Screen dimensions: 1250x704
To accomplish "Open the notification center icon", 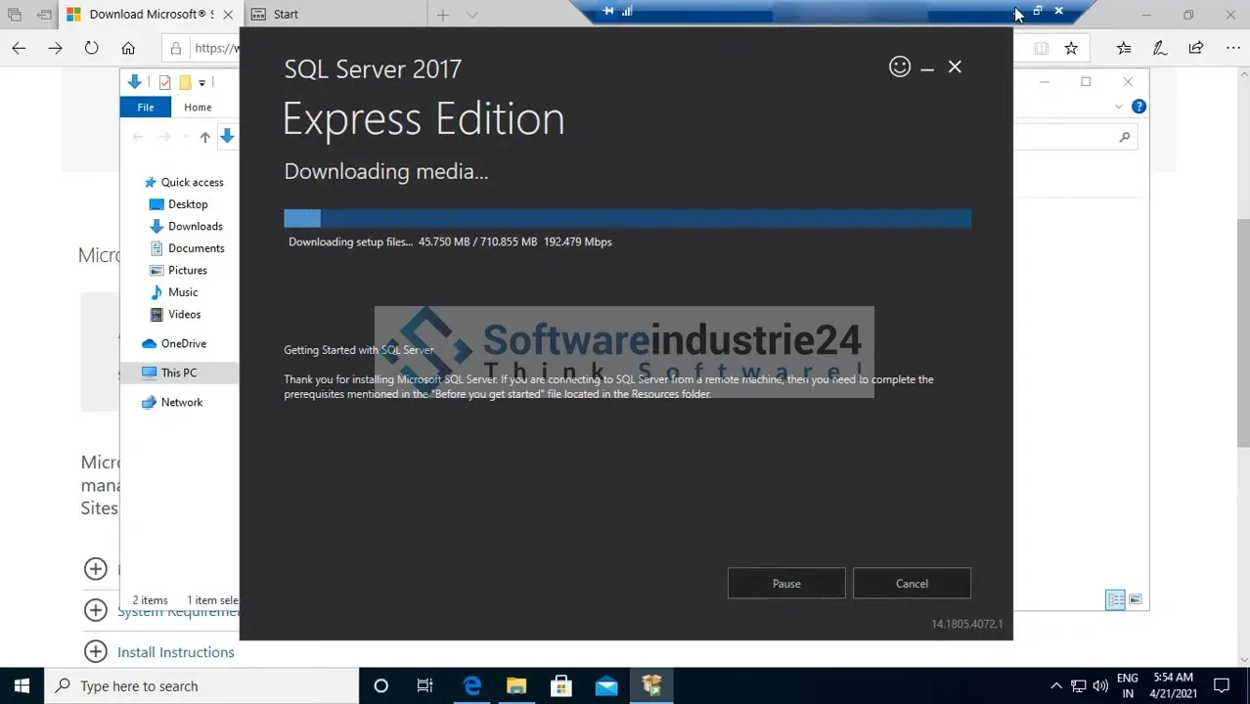I will pos(1222,685).
